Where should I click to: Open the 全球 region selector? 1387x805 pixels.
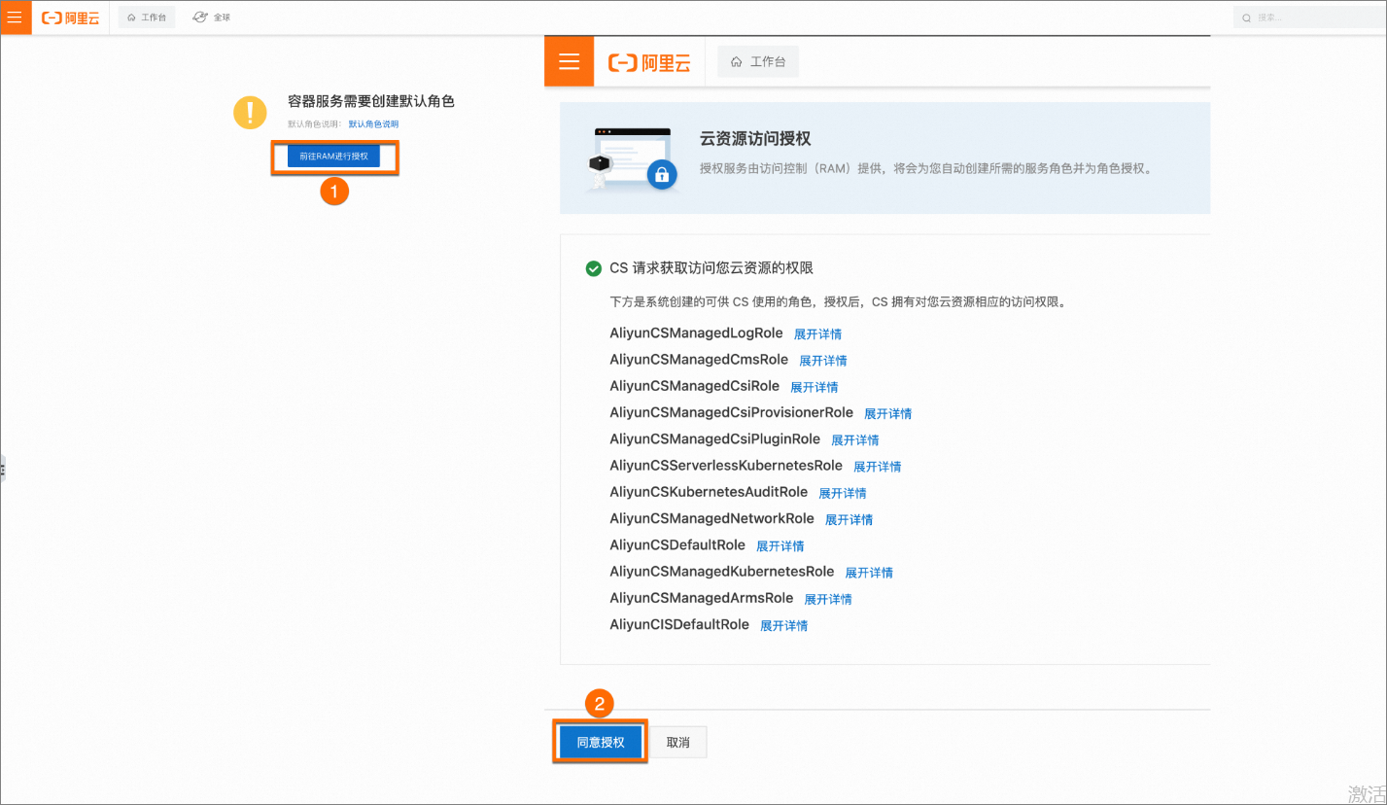pyautogui.click(x=212, y=17)
